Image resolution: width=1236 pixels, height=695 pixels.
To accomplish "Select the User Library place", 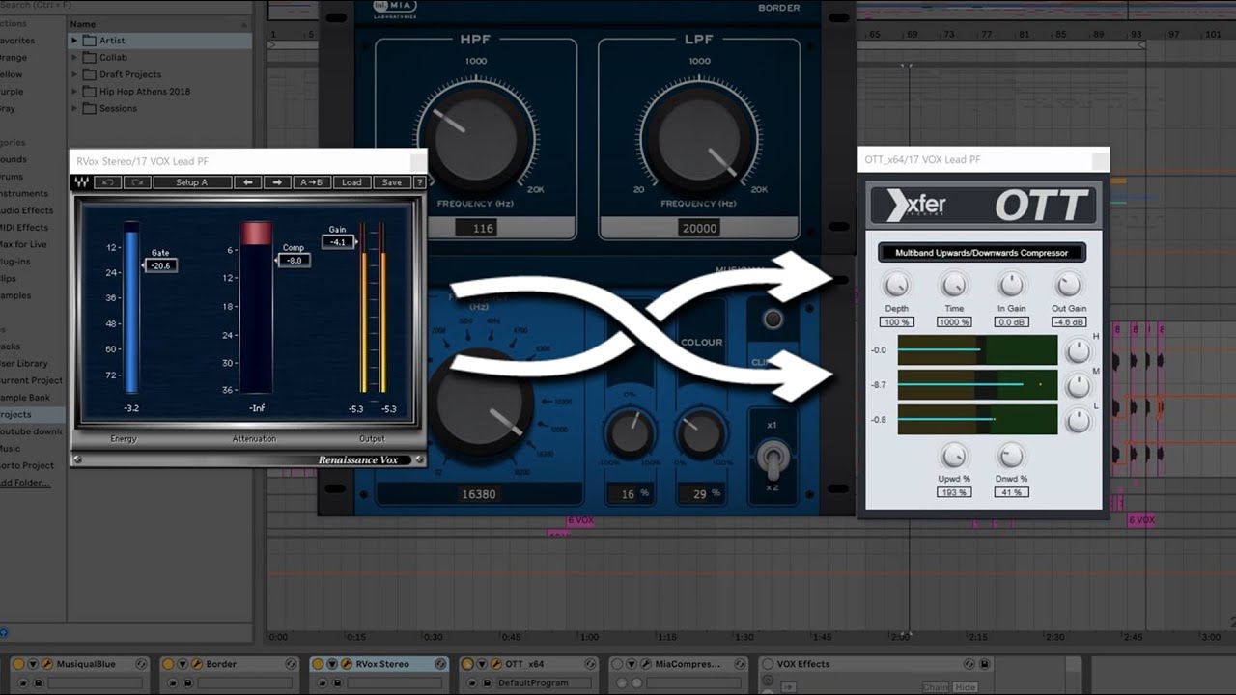I will (x=24, y=364).
